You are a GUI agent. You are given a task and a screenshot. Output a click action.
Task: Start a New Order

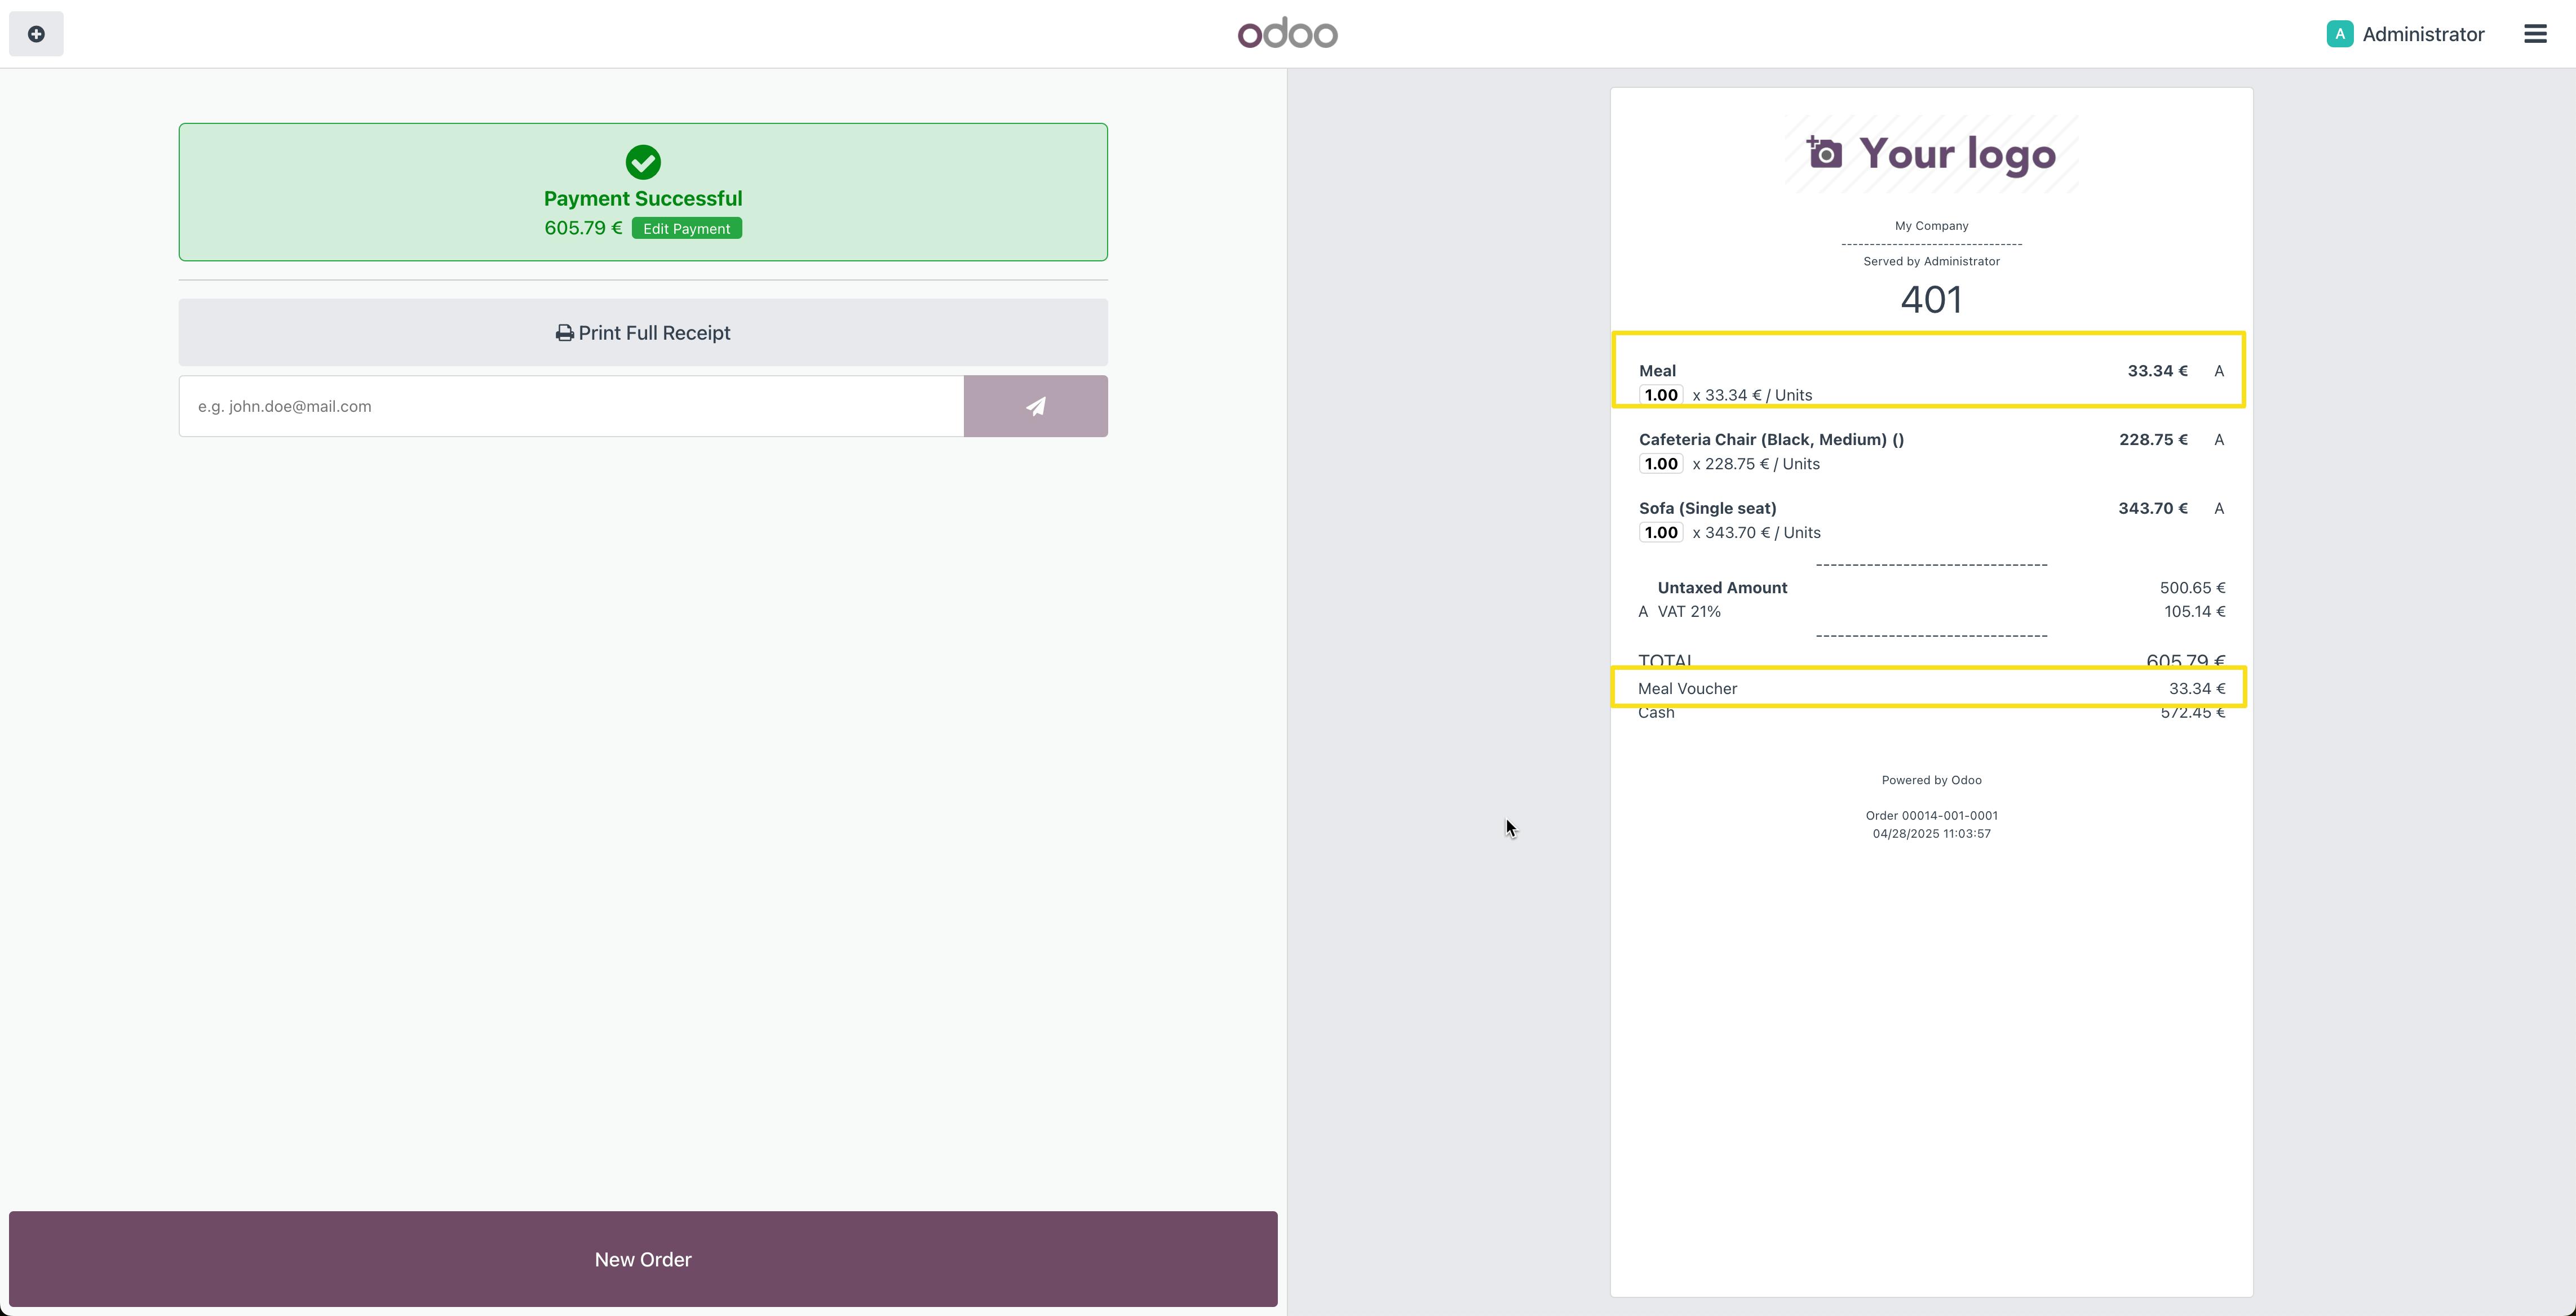tap(643, 1259)
